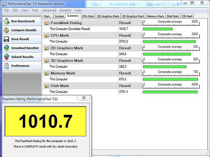This screenshot has height=157, width=210.
Task: Switch to the System tab
Action: (x=59, y=16)
